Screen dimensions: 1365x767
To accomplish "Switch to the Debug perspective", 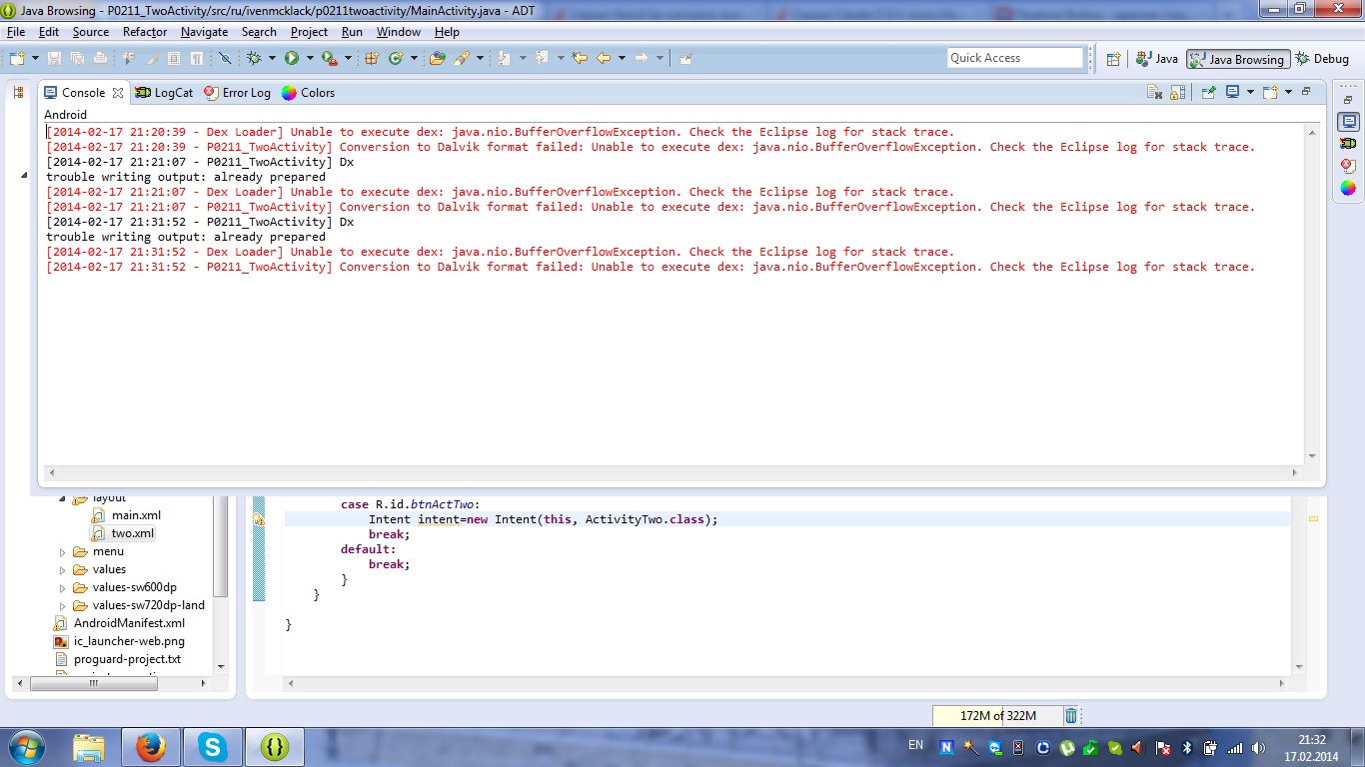I will click(x=1322, y=59).
